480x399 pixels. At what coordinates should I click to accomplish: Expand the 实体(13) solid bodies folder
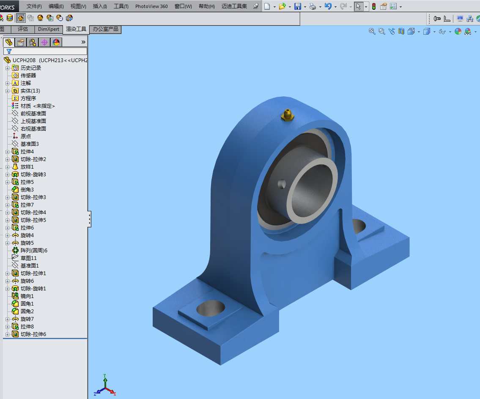[x=7, y=91]
